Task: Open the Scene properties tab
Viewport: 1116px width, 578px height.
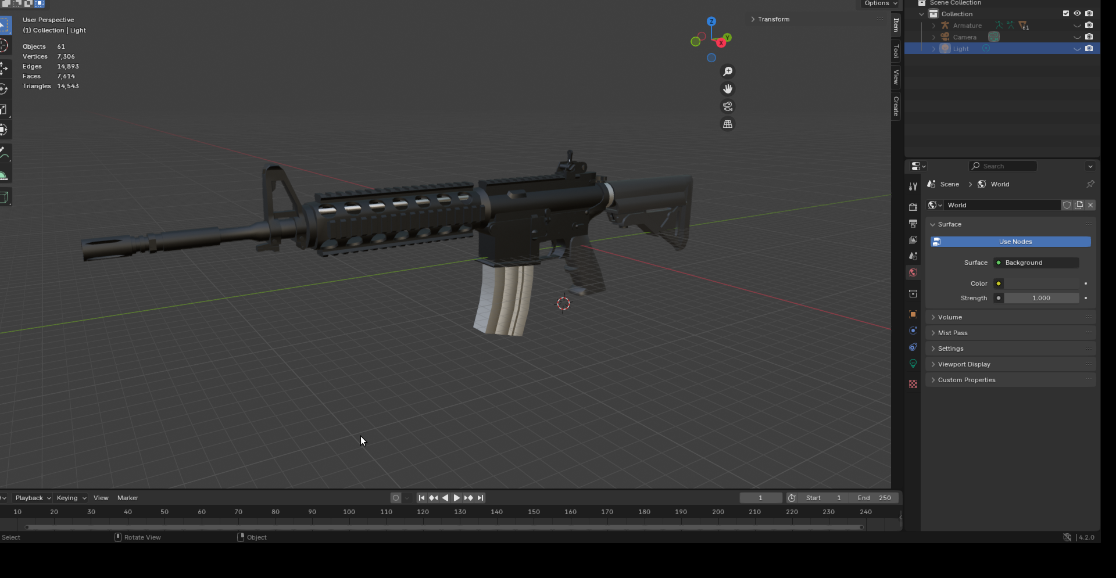Action: coord(913,256)
